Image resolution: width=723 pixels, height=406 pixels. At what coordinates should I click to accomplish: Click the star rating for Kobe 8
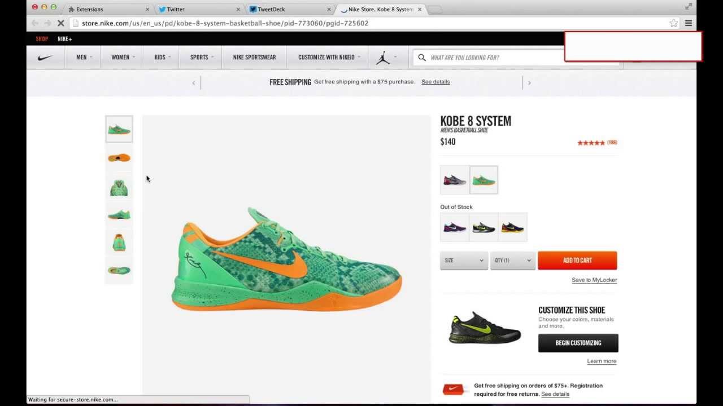click(x=591, y=143)
